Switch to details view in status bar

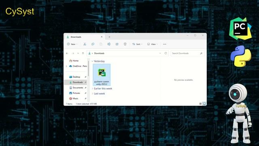(x=200, y=104)
